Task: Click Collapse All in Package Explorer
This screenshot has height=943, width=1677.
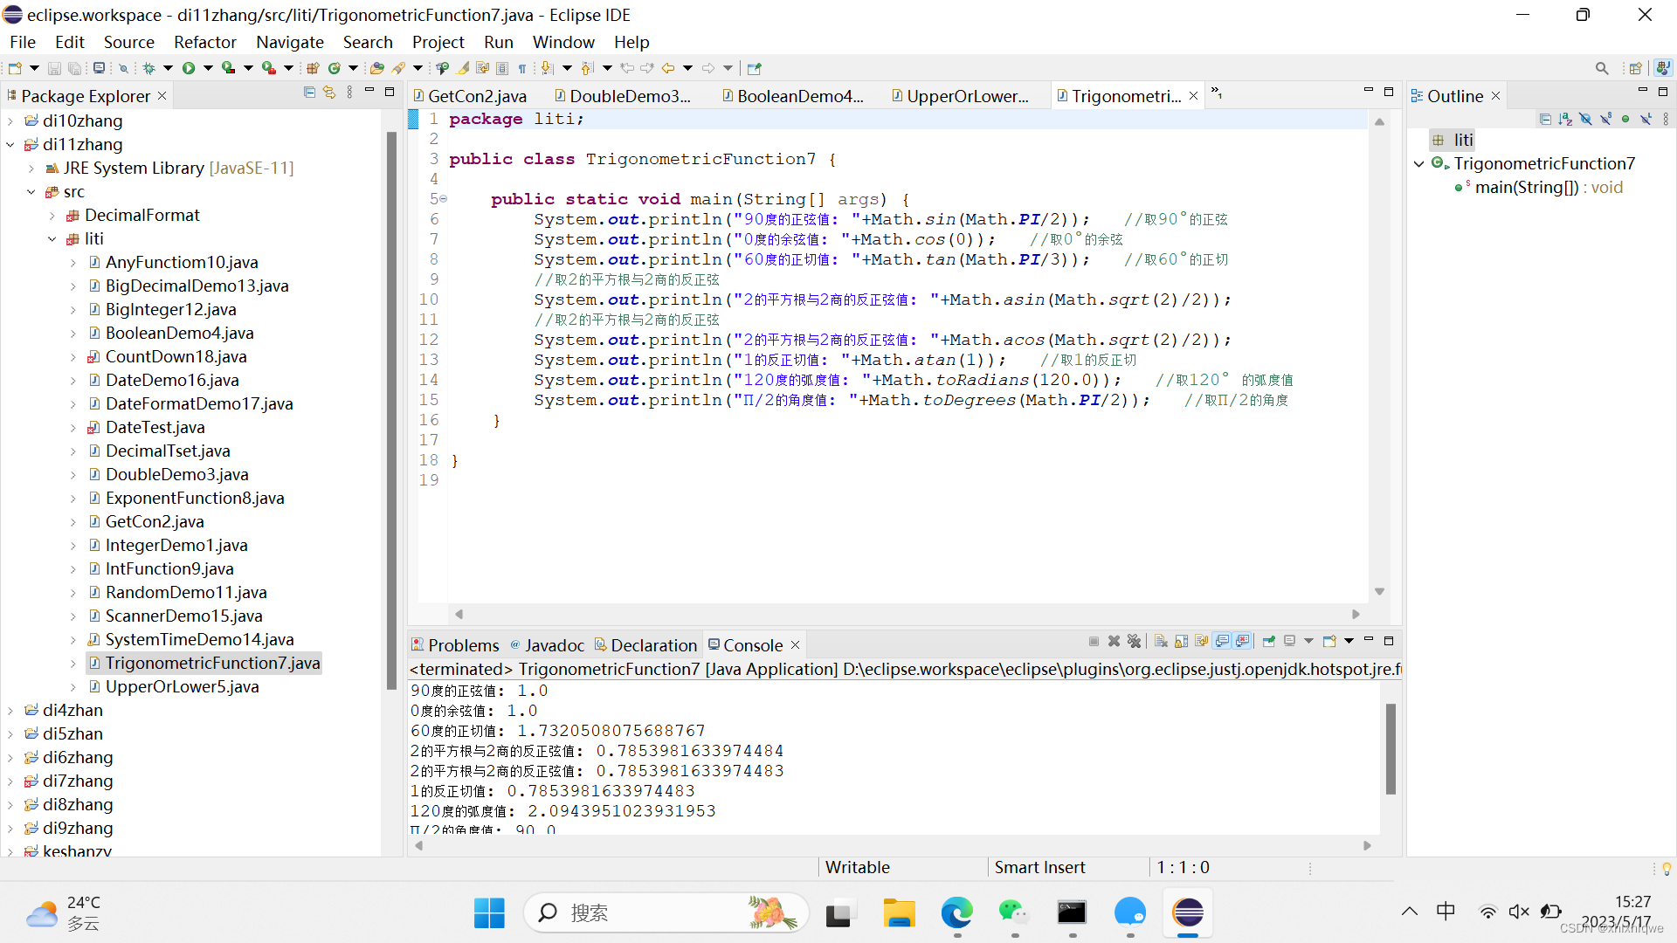Action: point(309,93)
